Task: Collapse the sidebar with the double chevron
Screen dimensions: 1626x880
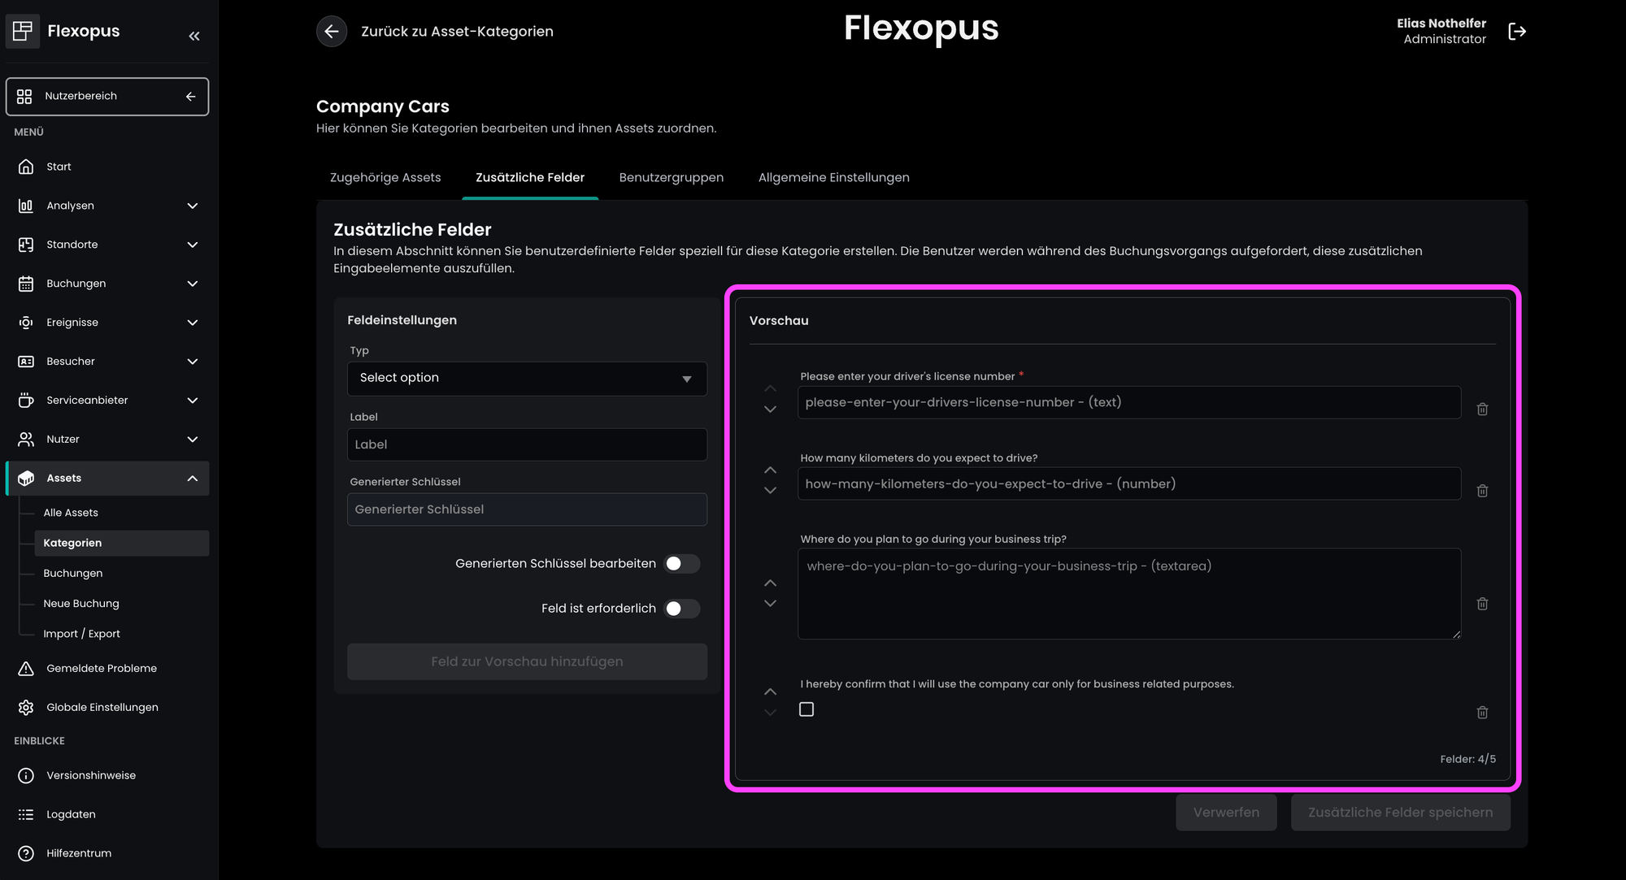Action: [193, 36]
